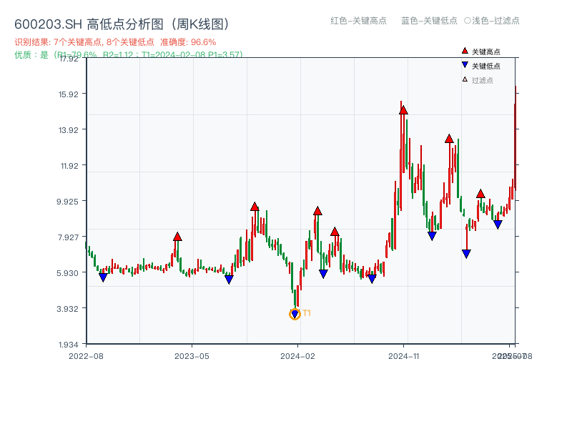
Task: Click the 1.934 y-axis label
Action: pos(68,345)
